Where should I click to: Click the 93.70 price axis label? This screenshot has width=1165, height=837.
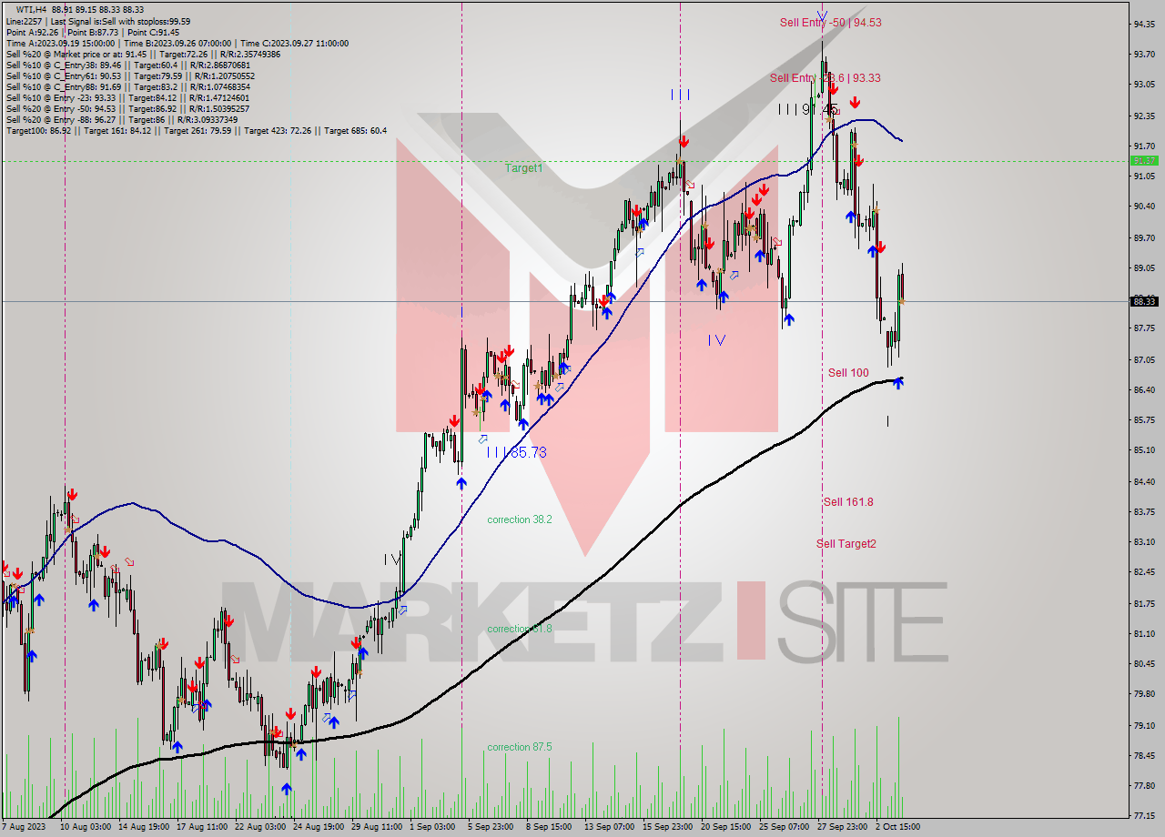coord(1144,55)
